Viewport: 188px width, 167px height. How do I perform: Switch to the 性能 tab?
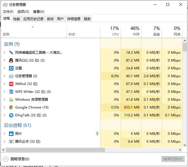(x=17, y=19)
